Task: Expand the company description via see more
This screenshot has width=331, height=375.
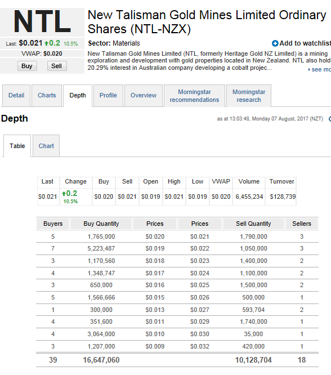Action: tap(320, 70)
